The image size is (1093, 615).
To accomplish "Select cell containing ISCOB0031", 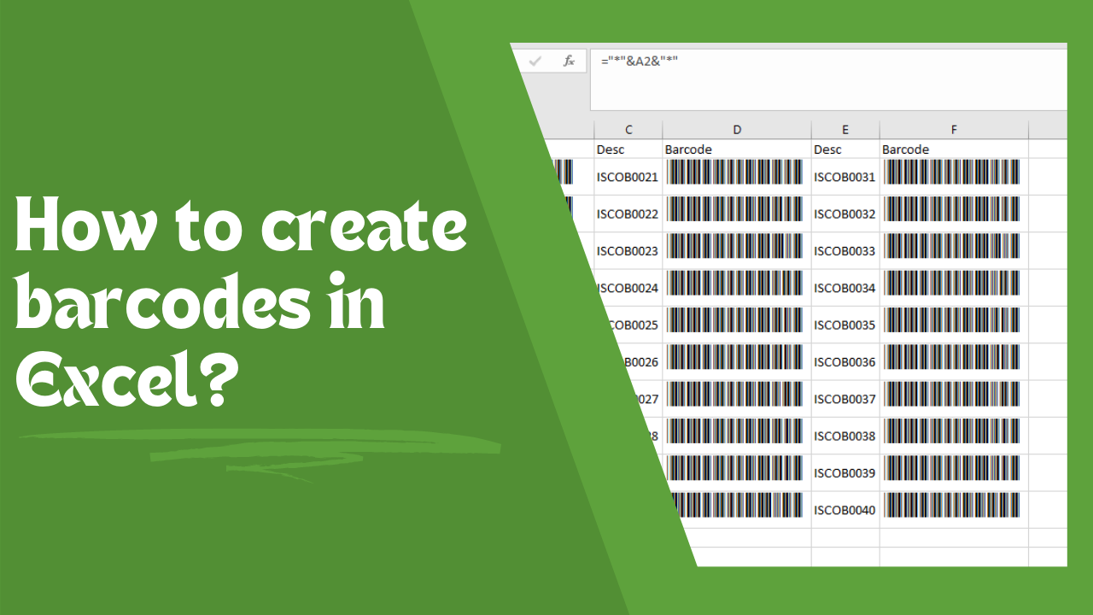I will 845,177.
